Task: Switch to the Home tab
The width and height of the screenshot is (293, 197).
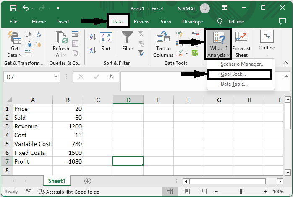Action: (39, 22)
